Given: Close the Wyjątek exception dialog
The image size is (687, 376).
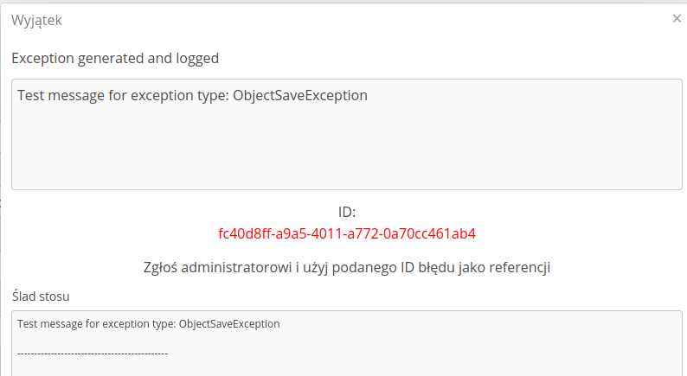Looking at the screenshot, I should click(x=677, y=18).
